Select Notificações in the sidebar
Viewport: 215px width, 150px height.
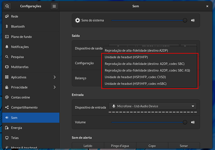tap(31, 47)
